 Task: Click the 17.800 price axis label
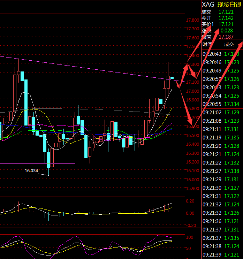[x=192, y=20]
